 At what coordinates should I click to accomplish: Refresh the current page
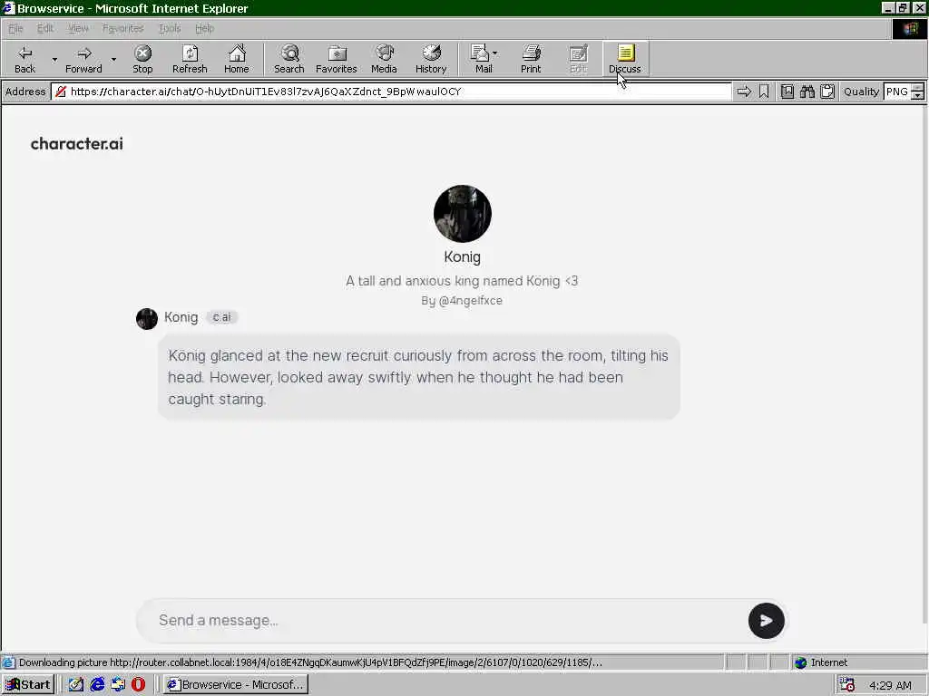(190, 59)
